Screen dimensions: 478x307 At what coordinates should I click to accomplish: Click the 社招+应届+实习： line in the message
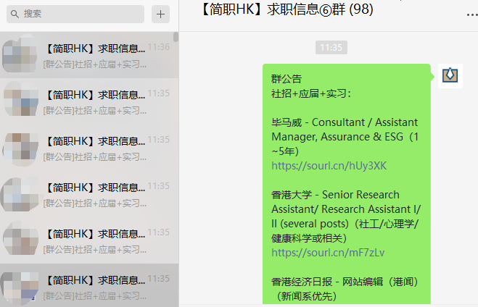tap(311, 93)
